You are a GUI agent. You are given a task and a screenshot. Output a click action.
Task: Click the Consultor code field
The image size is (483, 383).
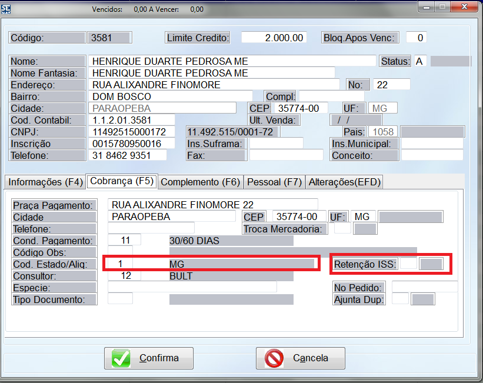[124, 275]
